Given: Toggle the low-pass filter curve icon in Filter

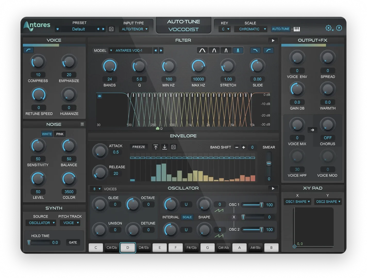Looking at the screenshot, I should click(255, 50).
